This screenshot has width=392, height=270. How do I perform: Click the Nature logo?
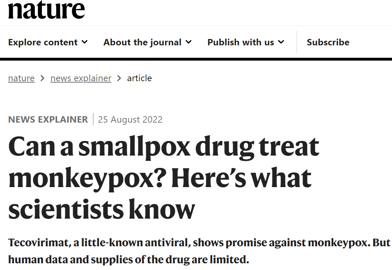coord(47,10)
